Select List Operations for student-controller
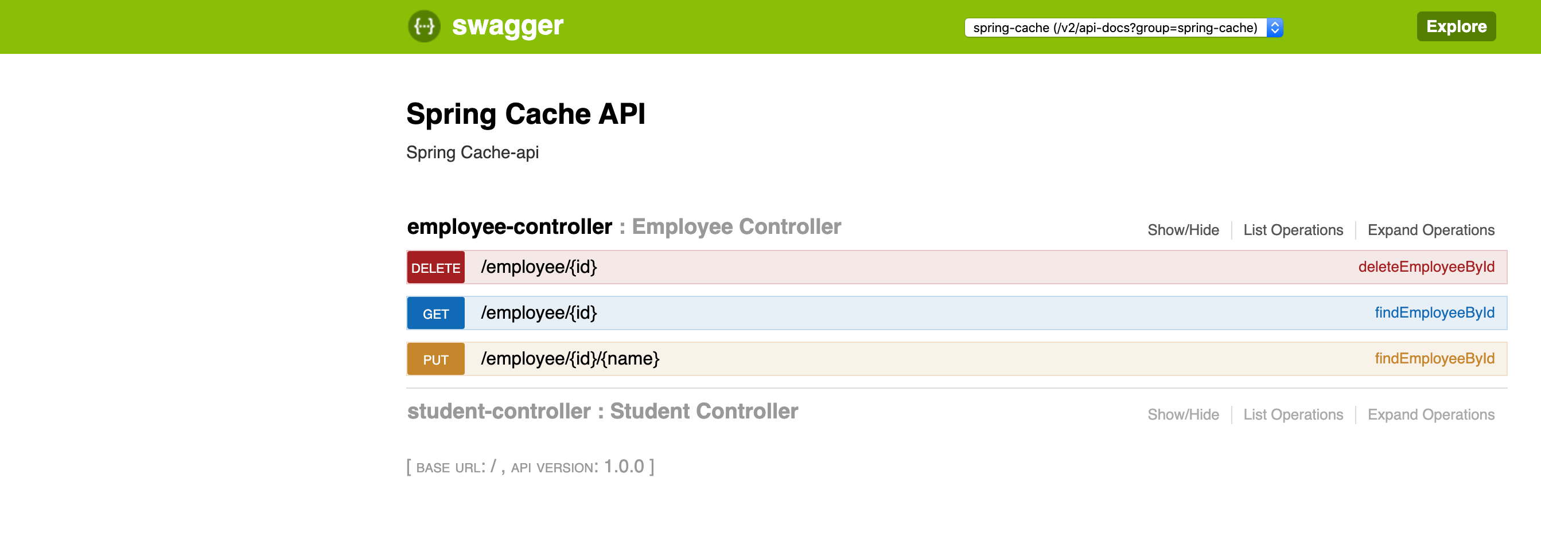Viewport: 1541px width, 548px height. (x=1293, y=413)
